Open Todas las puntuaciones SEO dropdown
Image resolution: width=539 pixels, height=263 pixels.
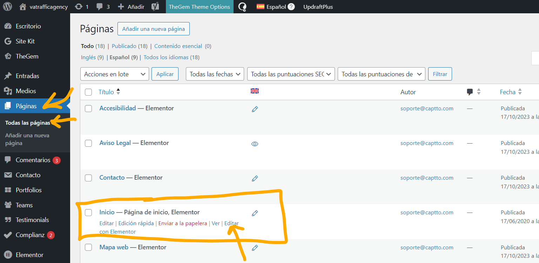point(291,74)
